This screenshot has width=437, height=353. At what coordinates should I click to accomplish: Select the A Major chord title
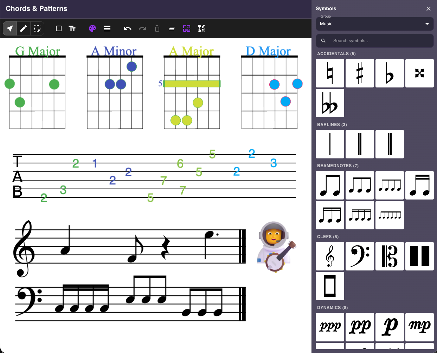tap(191, 51)
